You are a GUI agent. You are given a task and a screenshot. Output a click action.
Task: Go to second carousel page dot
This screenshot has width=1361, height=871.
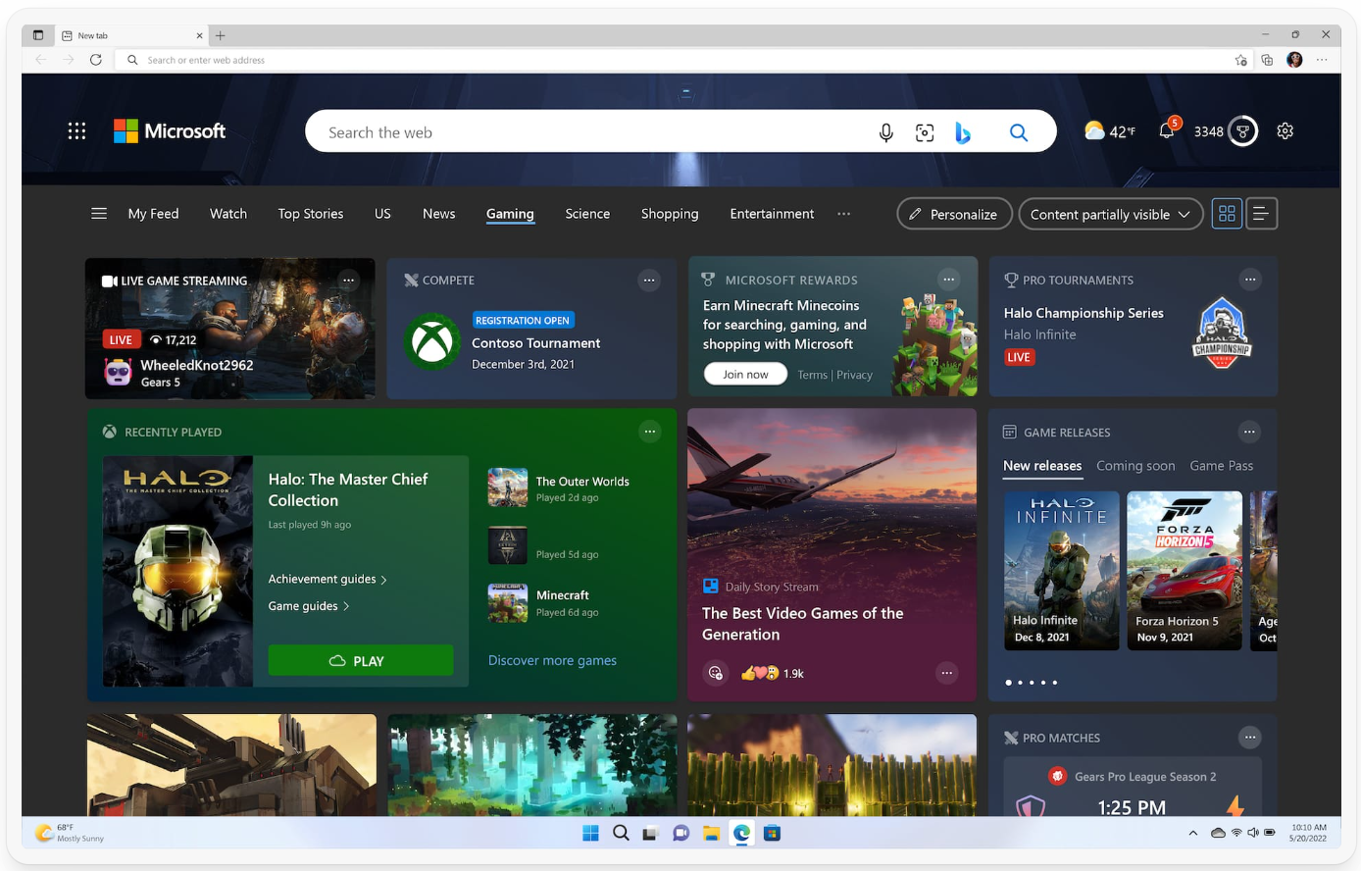click(1020, 682)
